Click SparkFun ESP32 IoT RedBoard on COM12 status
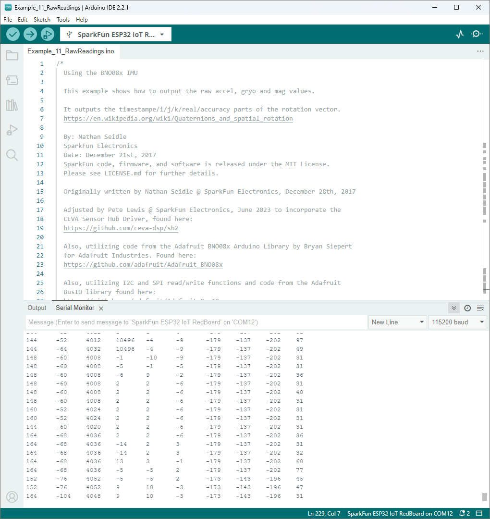The image size is (490, 519). point(400,513)
